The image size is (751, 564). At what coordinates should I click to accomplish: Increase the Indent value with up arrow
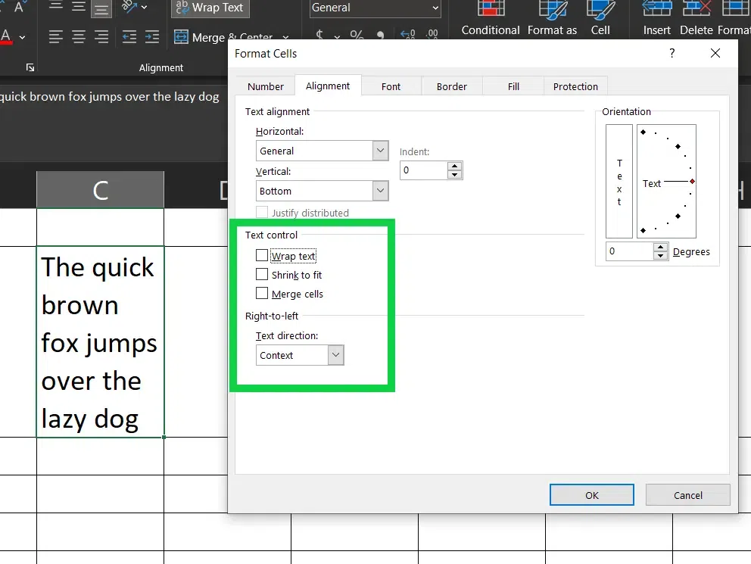(454, 166)
